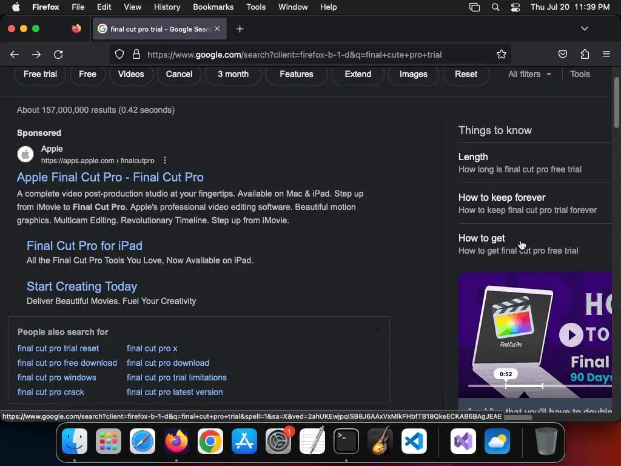Expand How to keep forever item

535,203
